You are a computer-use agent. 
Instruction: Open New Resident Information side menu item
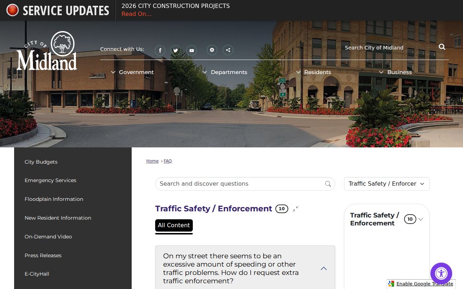pyautogui.click(x=58, y=218)
